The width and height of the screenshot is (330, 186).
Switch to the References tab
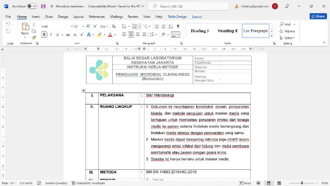coord(97,17)
